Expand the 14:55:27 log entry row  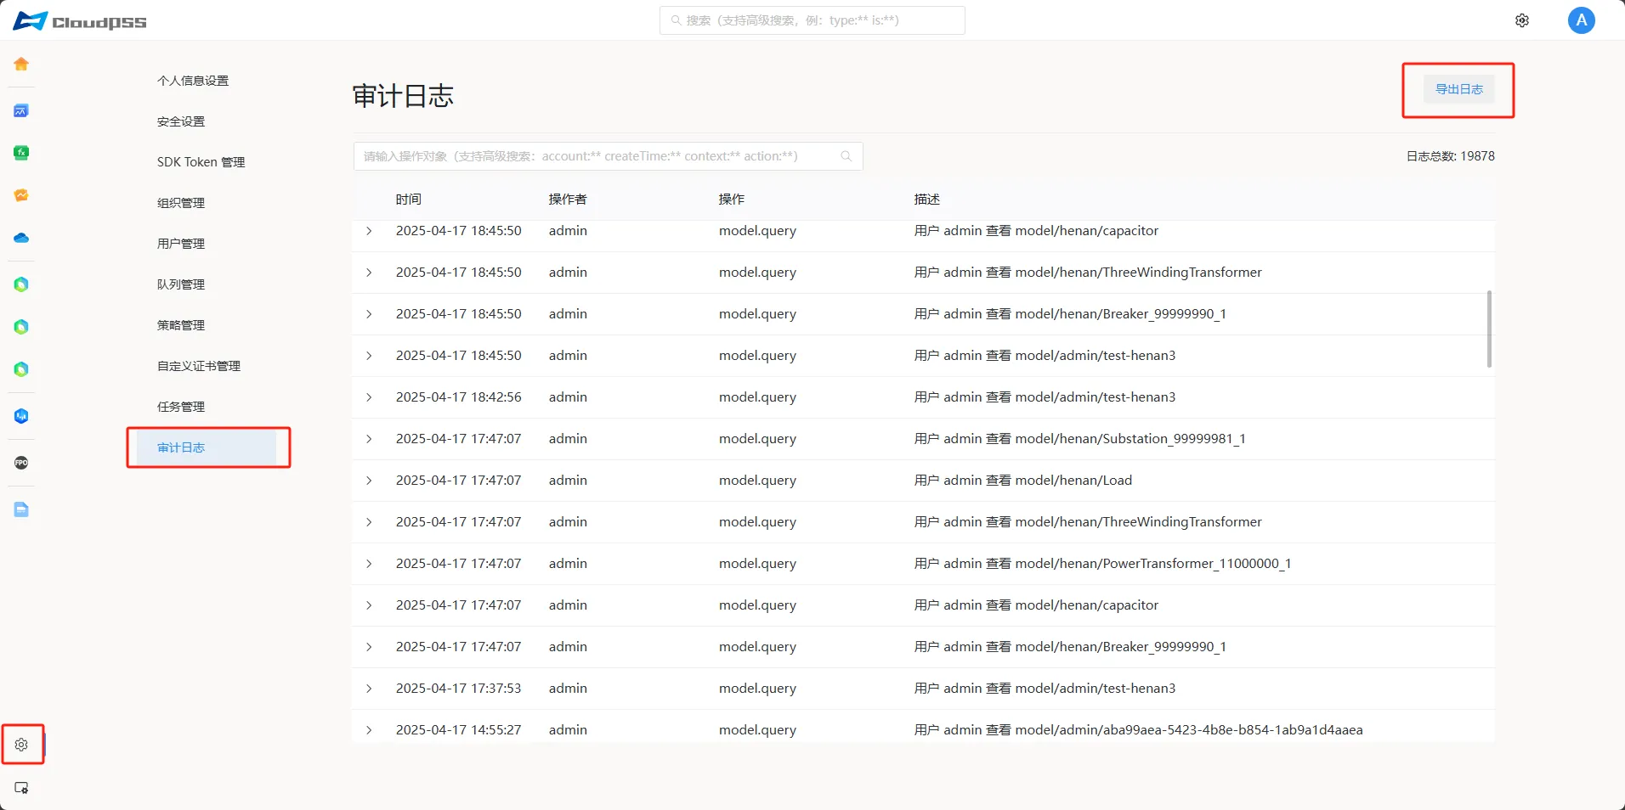(x=369, y=730)
